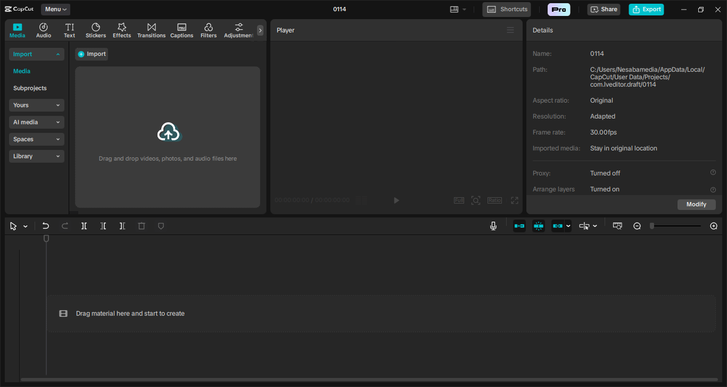This screenshot has height=387, width=727.
Task: Click the zoom out timeline icon
Action: click(637, 226)
